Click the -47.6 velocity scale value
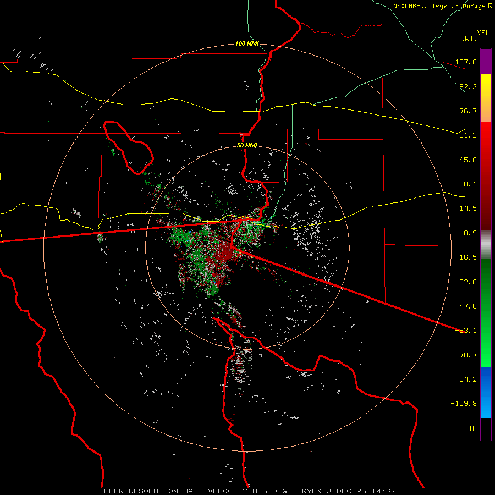The width and height of the screenshot is (495, 495). pos(466,306)
